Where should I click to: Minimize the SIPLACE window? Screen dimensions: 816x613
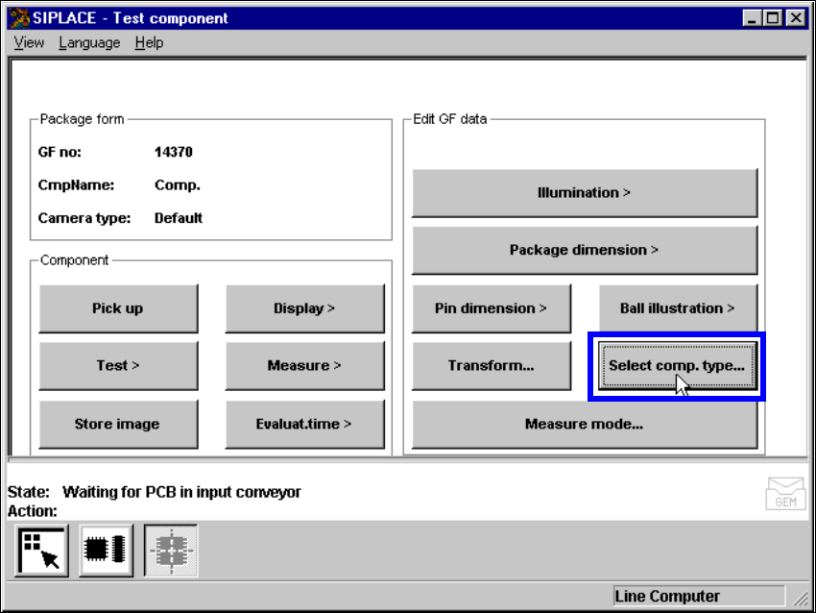pos(752,18)
